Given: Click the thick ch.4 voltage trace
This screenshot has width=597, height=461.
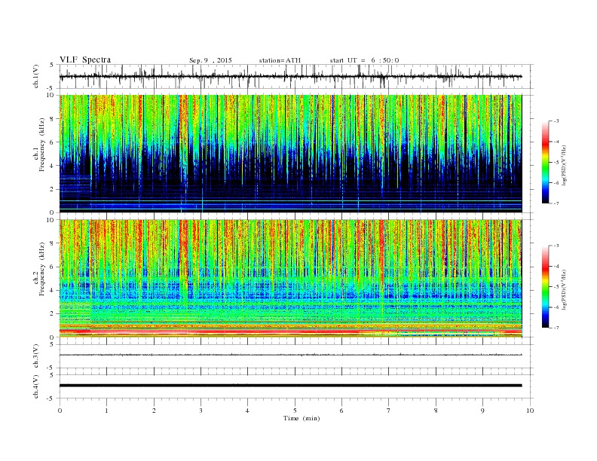Looking at the screenshot, I should pos(290,386).
